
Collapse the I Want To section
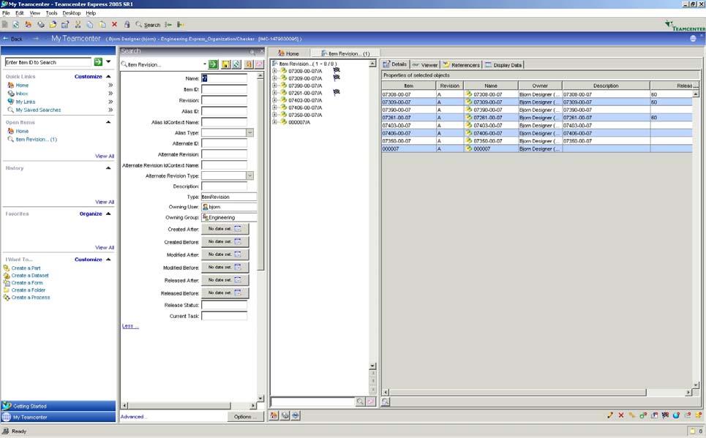click(108, 260)
